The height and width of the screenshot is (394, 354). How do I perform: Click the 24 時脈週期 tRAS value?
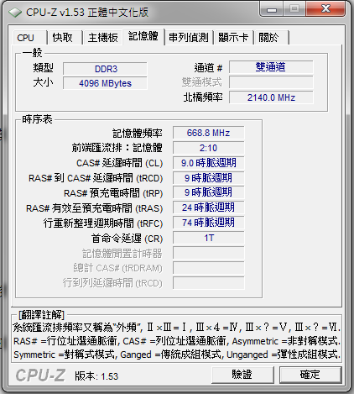point(208,208)
